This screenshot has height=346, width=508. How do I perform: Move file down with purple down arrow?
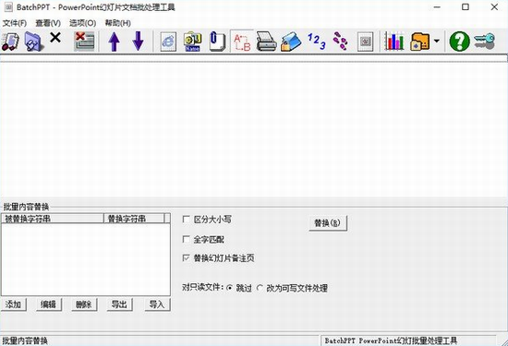[138, 42]
